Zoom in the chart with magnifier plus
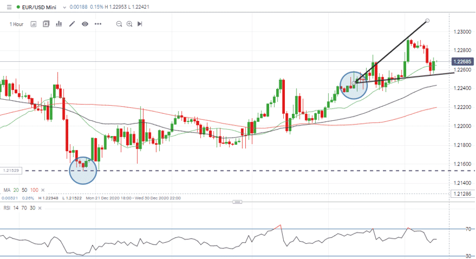This screenshot has width=476, height=259. coord(129,24)
